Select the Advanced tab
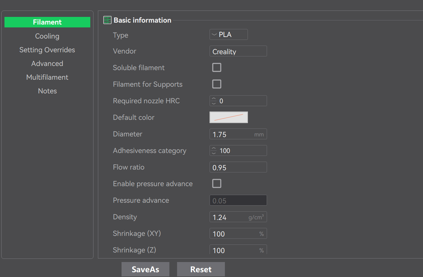The width and height of the screenshot is (423, 277). [47, 64]
